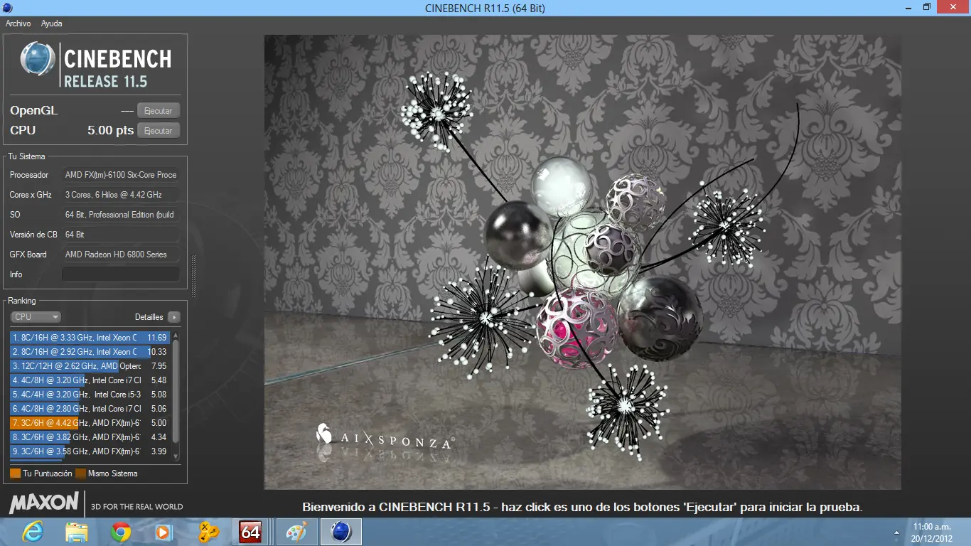Click the ranking list scroll-down arrow

(176, 456)
